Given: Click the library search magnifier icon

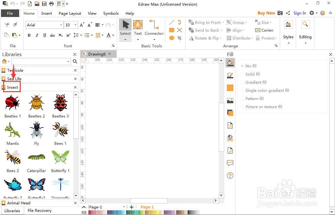Looking at the screenshot, I should click(x=75, y=61).
